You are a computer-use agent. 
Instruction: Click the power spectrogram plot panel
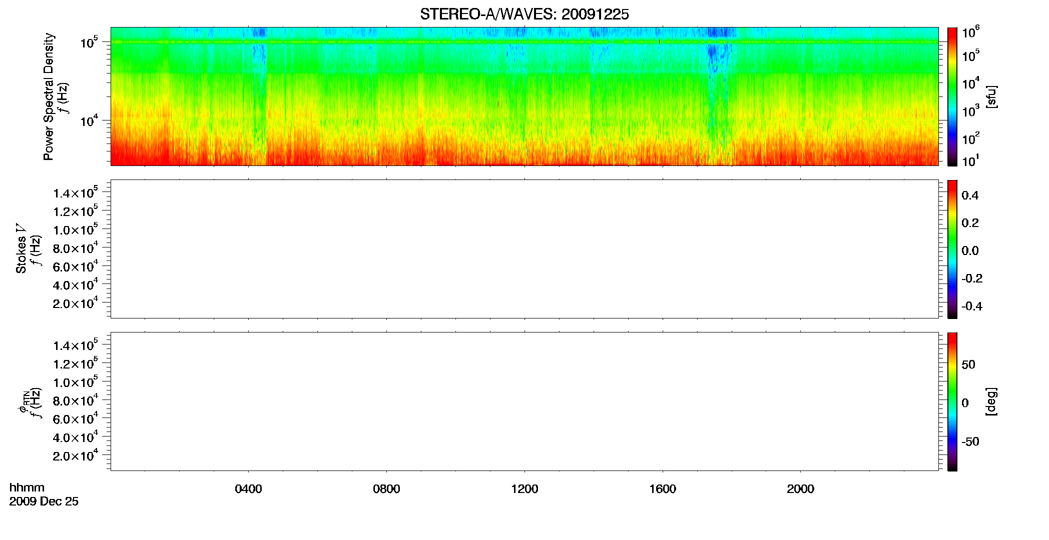[524, 96]
